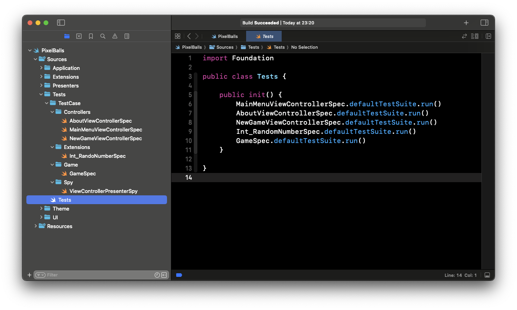Open the filter options dropdown
The width and height of the screenshot is (517, 310).
click(40, 275)
